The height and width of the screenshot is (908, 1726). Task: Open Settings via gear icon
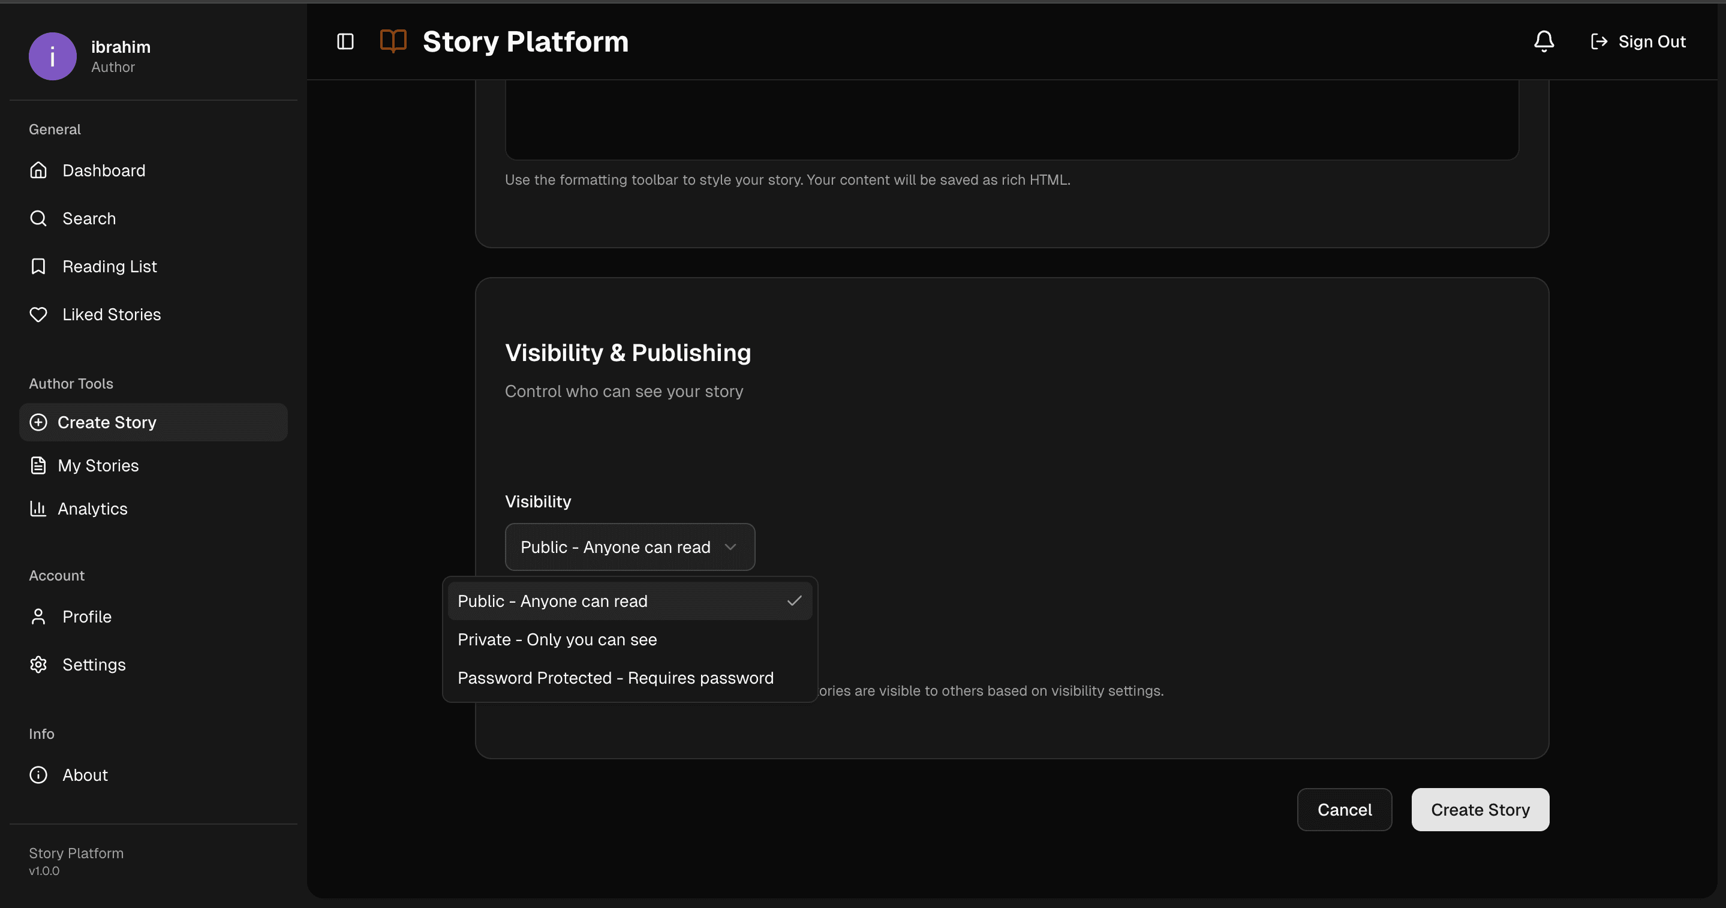click(x=38, y=664)
